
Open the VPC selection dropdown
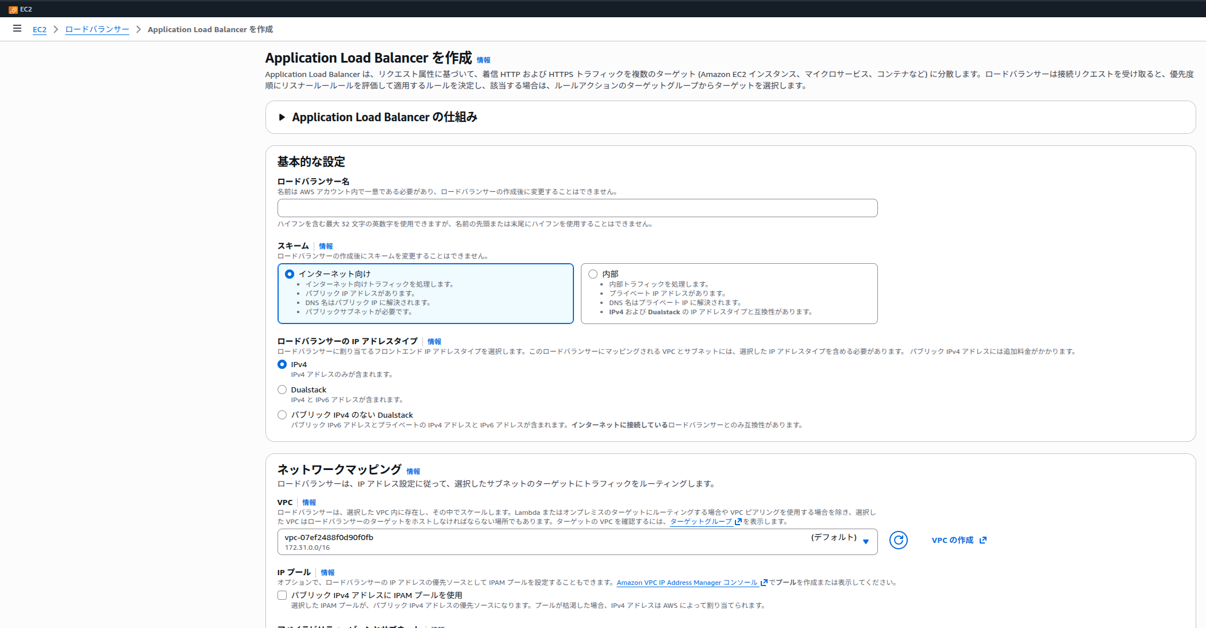[577, 542]
